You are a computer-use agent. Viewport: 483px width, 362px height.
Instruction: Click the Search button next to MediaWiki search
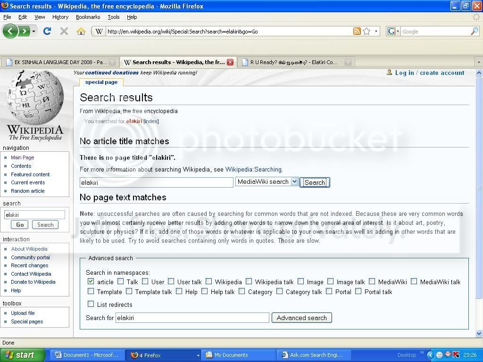[x=315, y=182]
